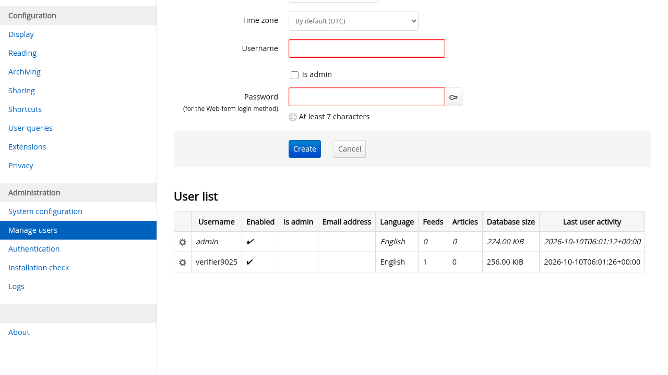
Task: Focus the Username input field
Action: click(x=367, y=48)
